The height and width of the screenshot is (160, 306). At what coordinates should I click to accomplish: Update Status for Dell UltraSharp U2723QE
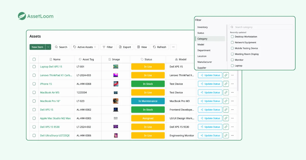pos(210,136)
